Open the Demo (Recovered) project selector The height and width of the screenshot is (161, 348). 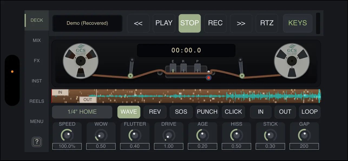pos(87,23)
